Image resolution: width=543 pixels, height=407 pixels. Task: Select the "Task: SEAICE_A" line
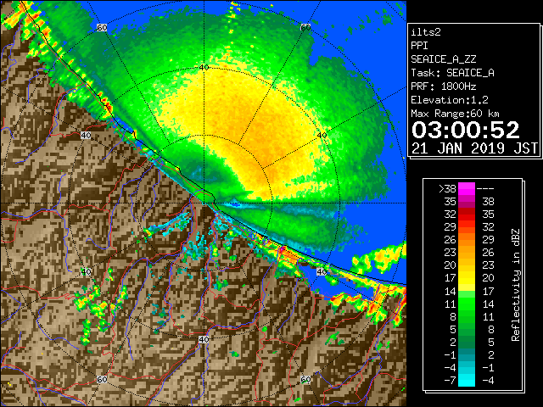point(452,73)
